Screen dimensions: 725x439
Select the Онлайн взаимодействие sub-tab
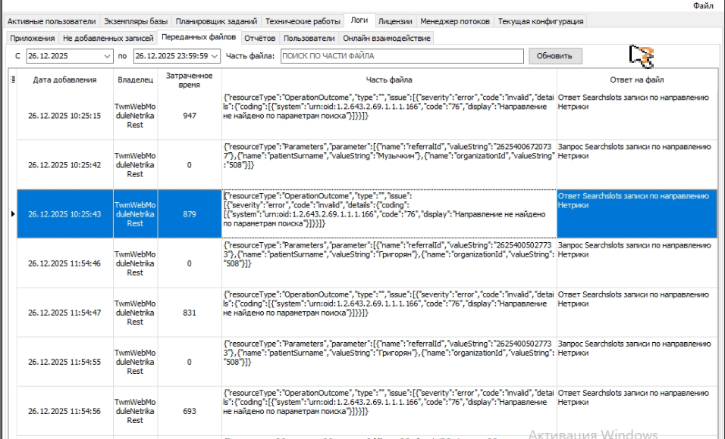pos(387,38)
